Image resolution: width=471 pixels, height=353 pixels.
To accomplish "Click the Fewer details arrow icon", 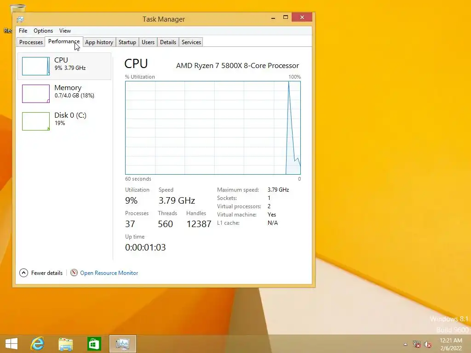I will (x=23, y=273).
